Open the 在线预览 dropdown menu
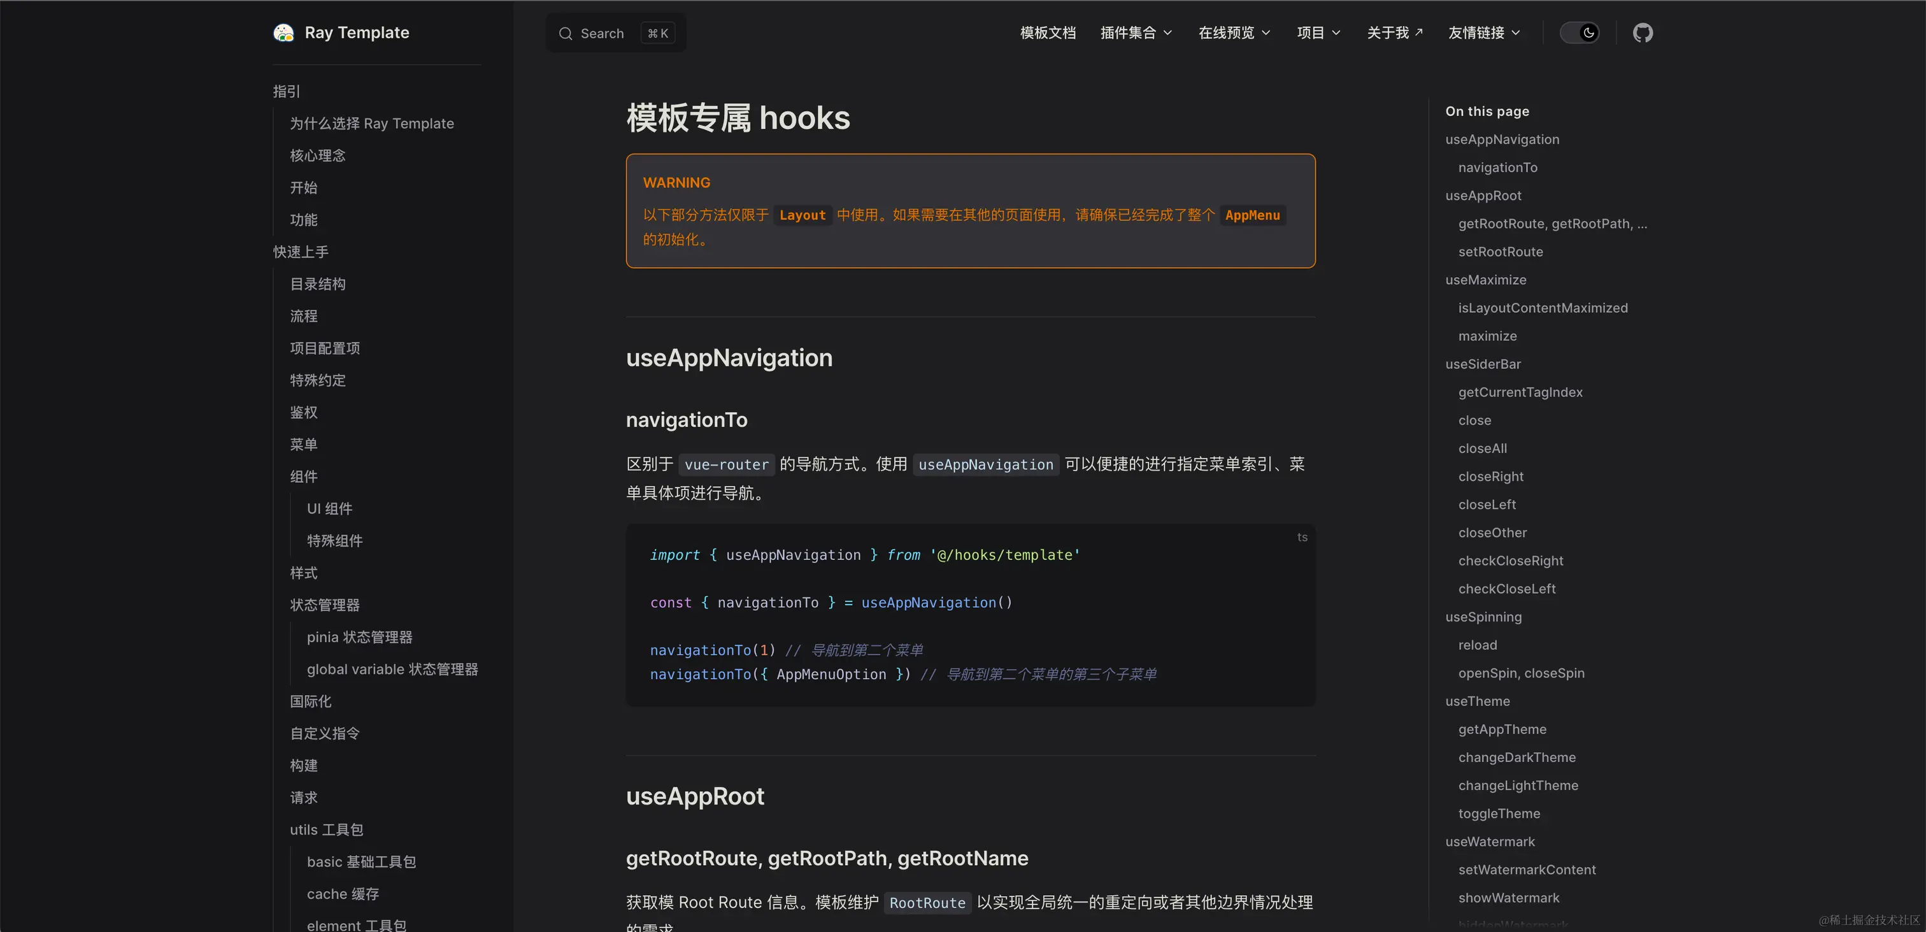Screen dimensions: 1926x932 pos(1234,33)
